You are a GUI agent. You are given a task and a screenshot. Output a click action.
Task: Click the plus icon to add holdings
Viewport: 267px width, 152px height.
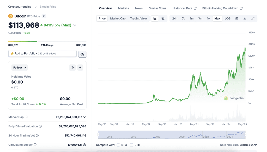click(80, 68)
